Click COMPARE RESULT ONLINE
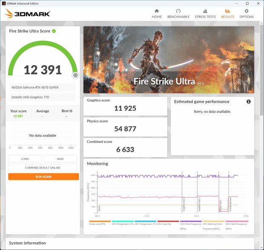 43,168
